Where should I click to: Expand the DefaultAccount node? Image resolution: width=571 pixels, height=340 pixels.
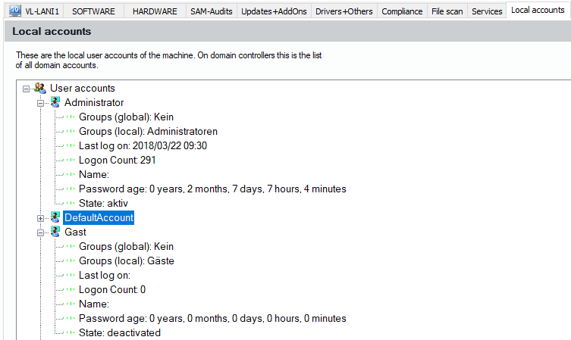pos(41,218)
